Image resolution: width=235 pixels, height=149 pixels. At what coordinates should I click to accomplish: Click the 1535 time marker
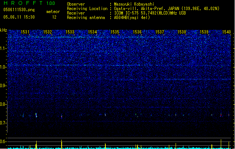pos(115,32)
